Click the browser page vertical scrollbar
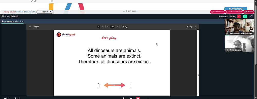The height and width of the screenshot is (99, 257). click(256, 35)
